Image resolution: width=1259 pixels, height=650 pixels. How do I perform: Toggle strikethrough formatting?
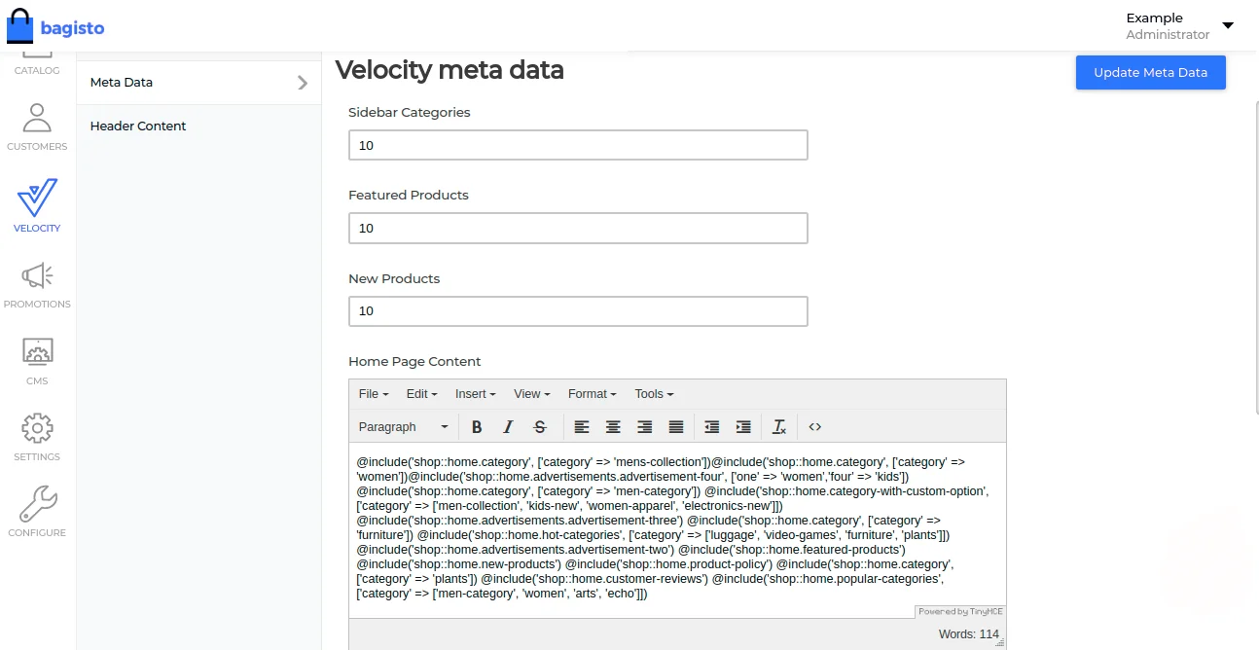point(539,426)
